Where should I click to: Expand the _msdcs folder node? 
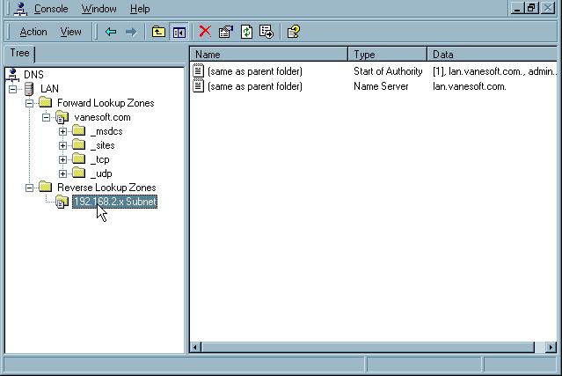63,131
